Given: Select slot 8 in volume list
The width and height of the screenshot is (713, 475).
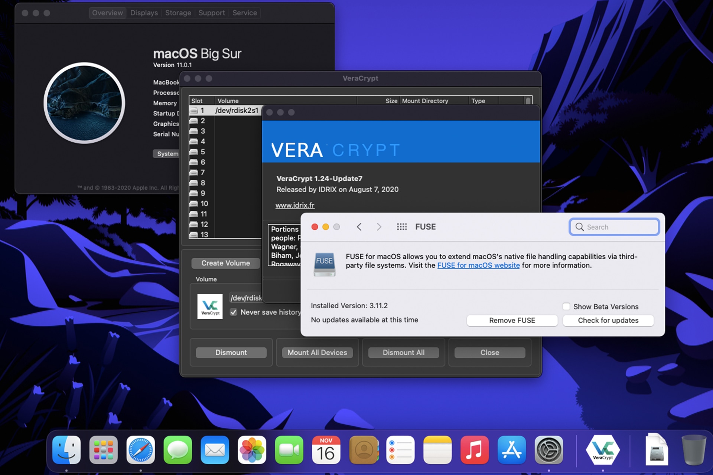Looking at the screenshot, I should [225, 183].
